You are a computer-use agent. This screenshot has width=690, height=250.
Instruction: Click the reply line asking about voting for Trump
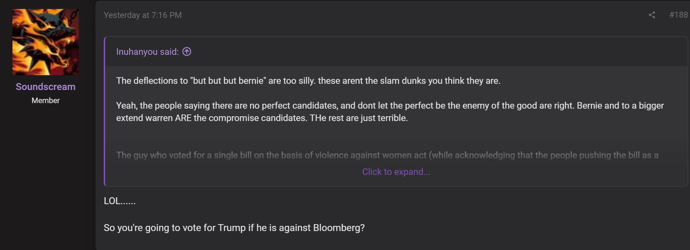coord(234,228)
